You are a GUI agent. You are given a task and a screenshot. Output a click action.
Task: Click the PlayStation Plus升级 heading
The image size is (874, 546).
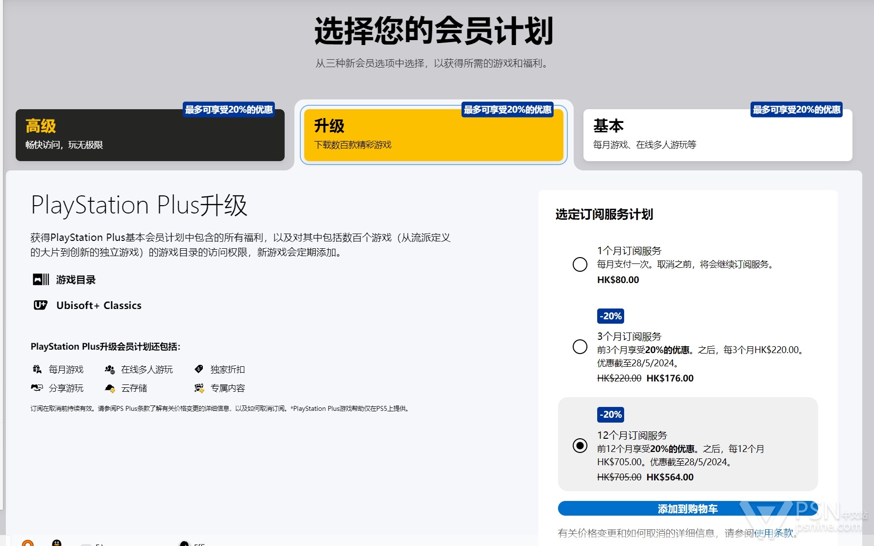[x=139, y=205]
